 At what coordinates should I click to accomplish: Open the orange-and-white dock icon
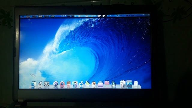[94, 84]
